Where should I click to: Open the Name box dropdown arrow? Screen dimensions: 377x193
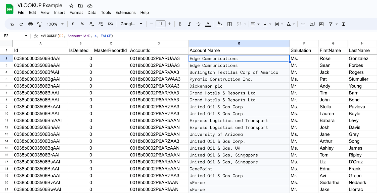[26, 36]
